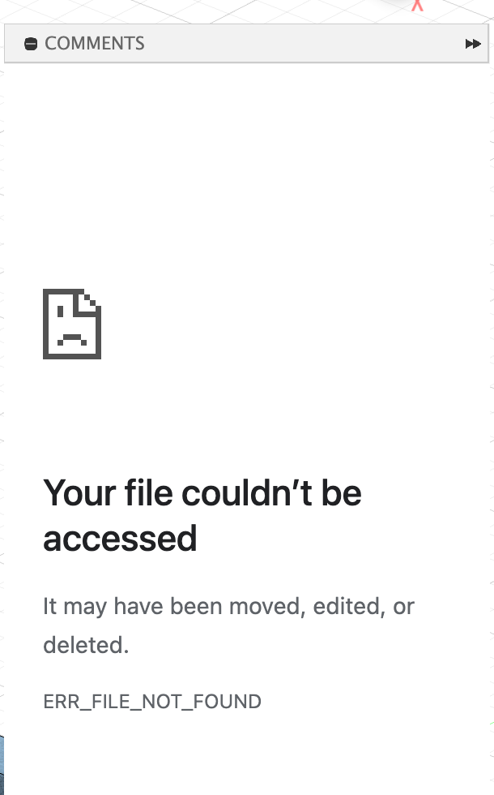The width and height of the screenshot is (494, 795).
Task: Click the grid canvas above the Comments panel
Action: click(x=202, y=10)
